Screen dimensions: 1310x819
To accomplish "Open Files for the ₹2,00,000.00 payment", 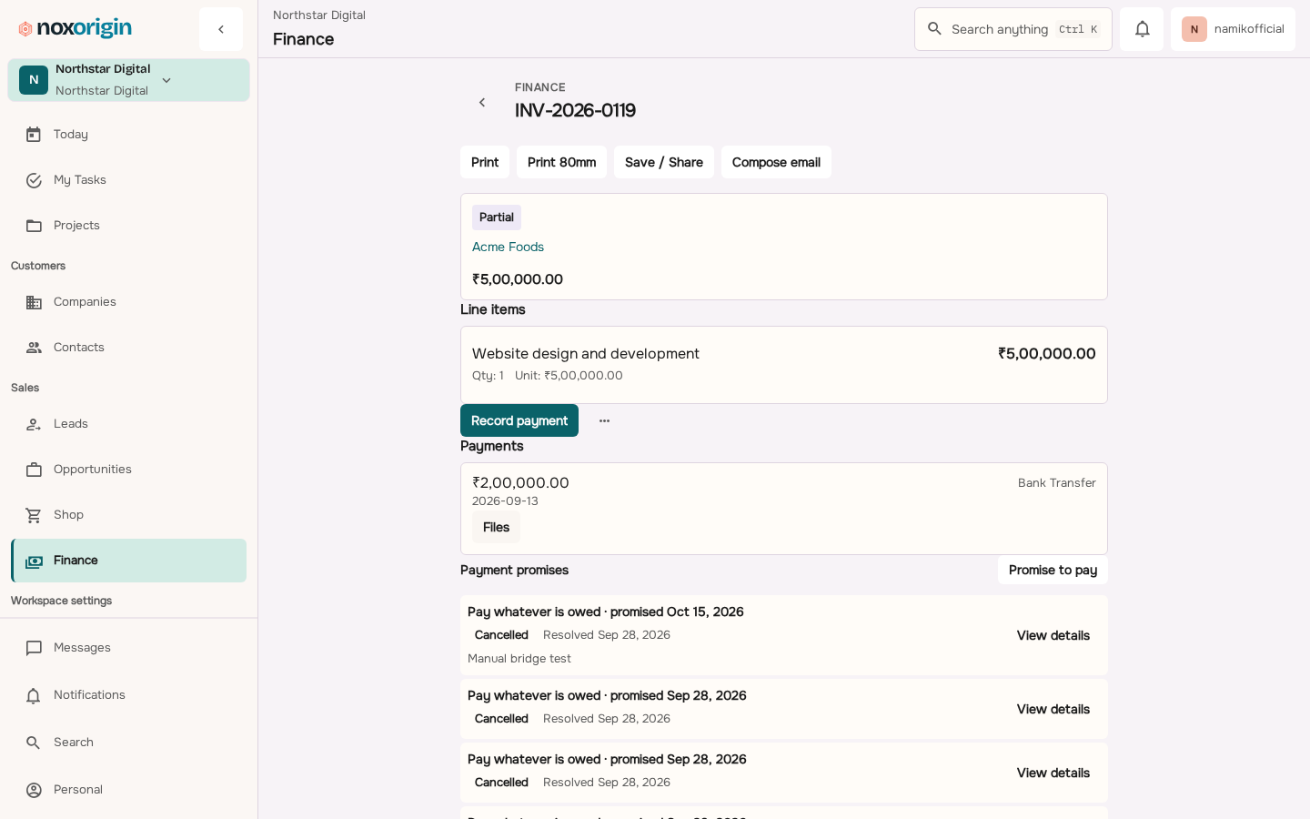I will pos(496,527).
